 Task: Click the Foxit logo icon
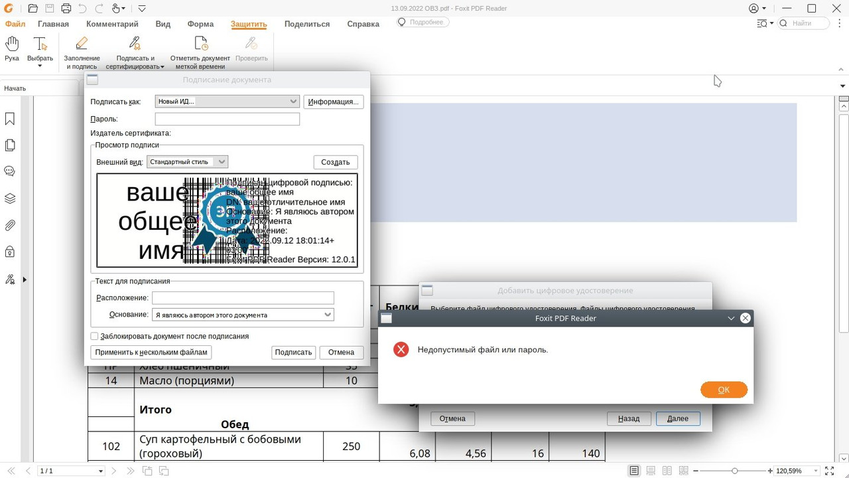9,9
